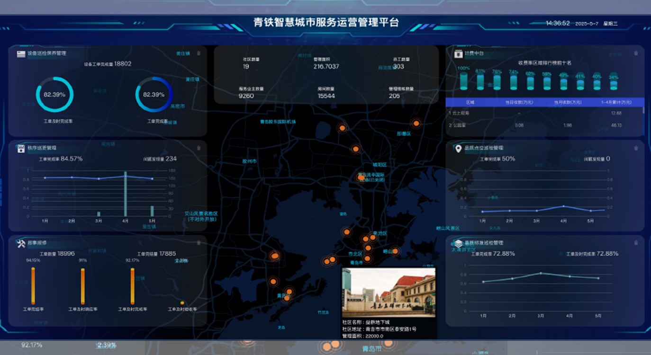The width and height of the screenshot is (651, 355).
Task: Click trash icon in 计费中台 panel
Action: [x=636, y=53]
